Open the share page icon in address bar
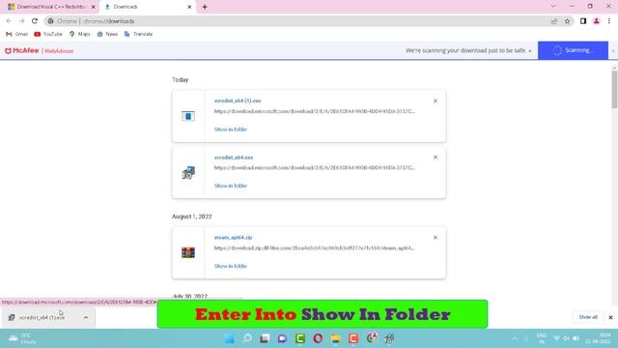The height and width of the screenshot is (348, 618). [x=554, y=21]
